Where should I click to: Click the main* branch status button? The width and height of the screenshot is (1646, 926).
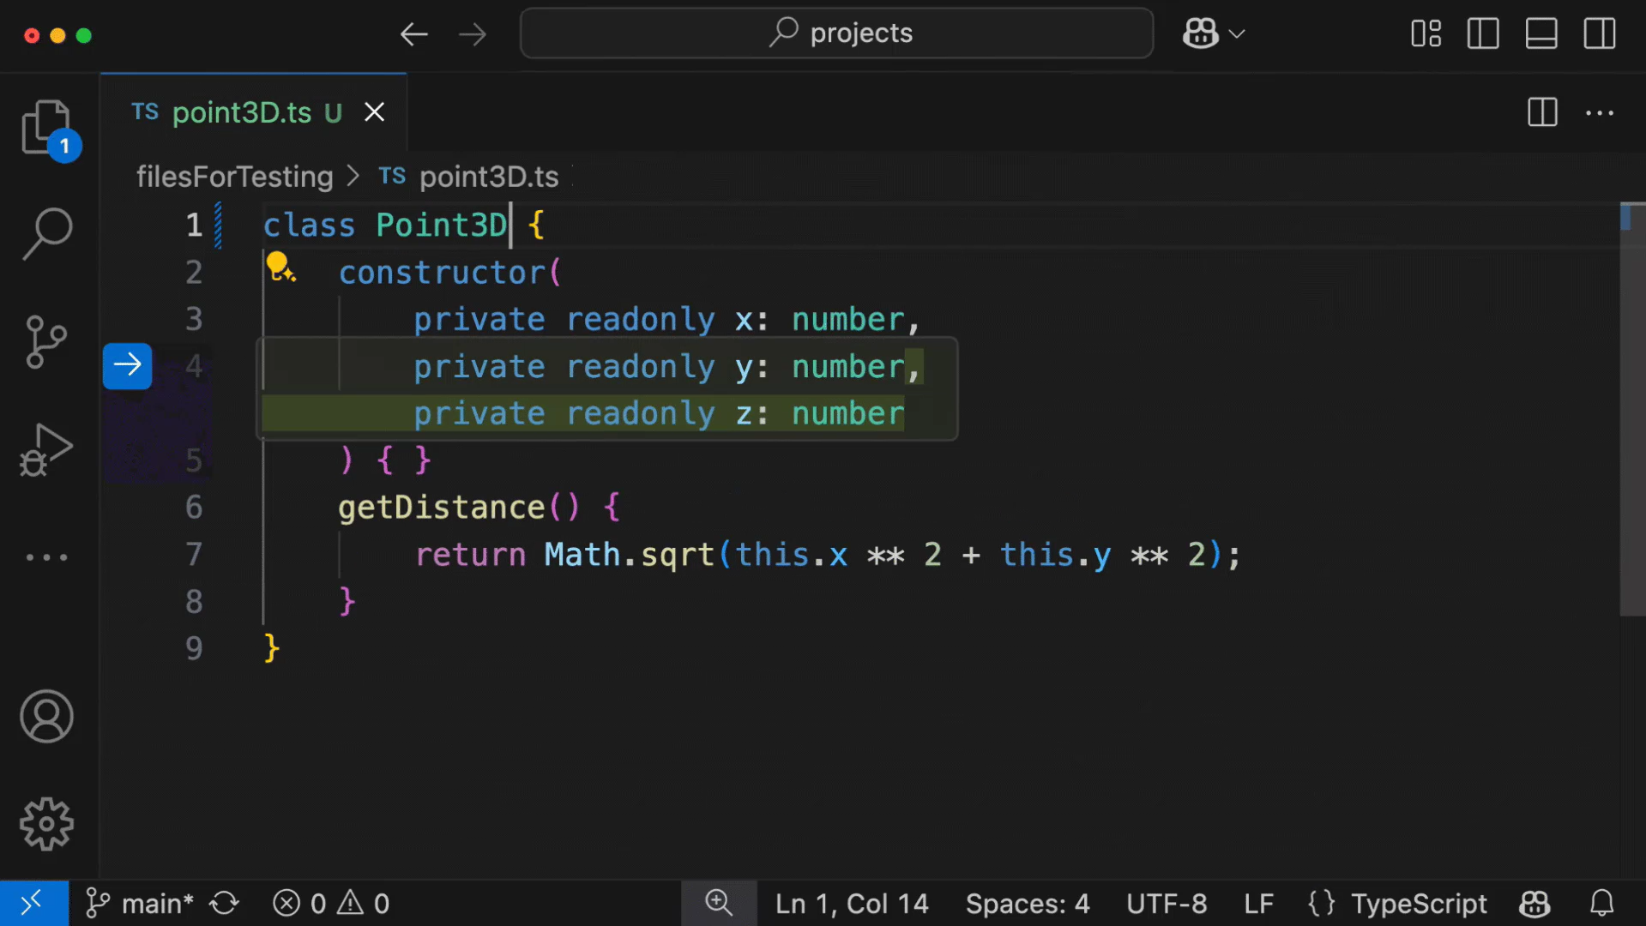142,903
